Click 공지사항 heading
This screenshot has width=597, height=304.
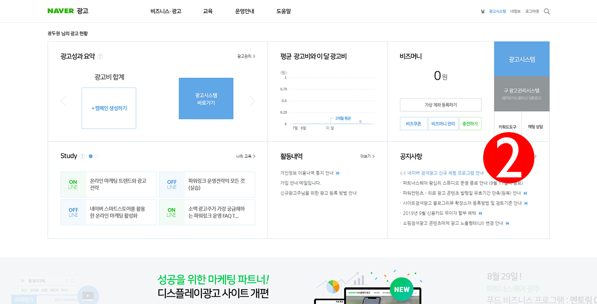[x=411, y=156]
